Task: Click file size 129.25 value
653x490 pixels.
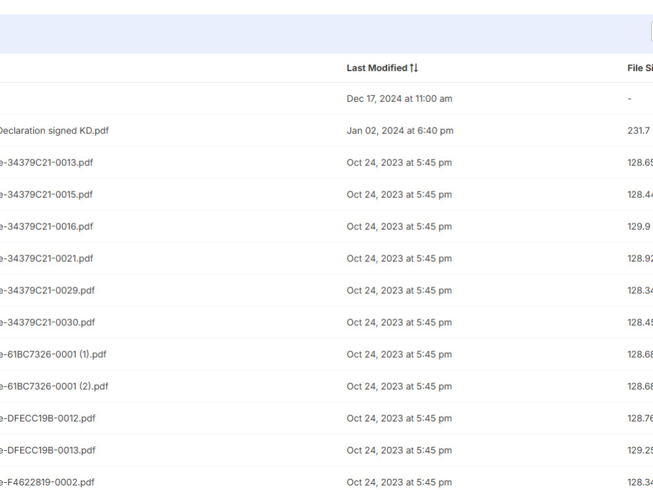Action: 640,450
